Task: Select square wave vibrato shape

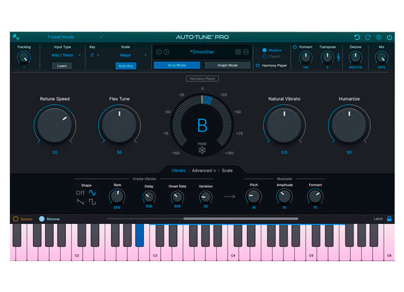Action: point(92,202)
